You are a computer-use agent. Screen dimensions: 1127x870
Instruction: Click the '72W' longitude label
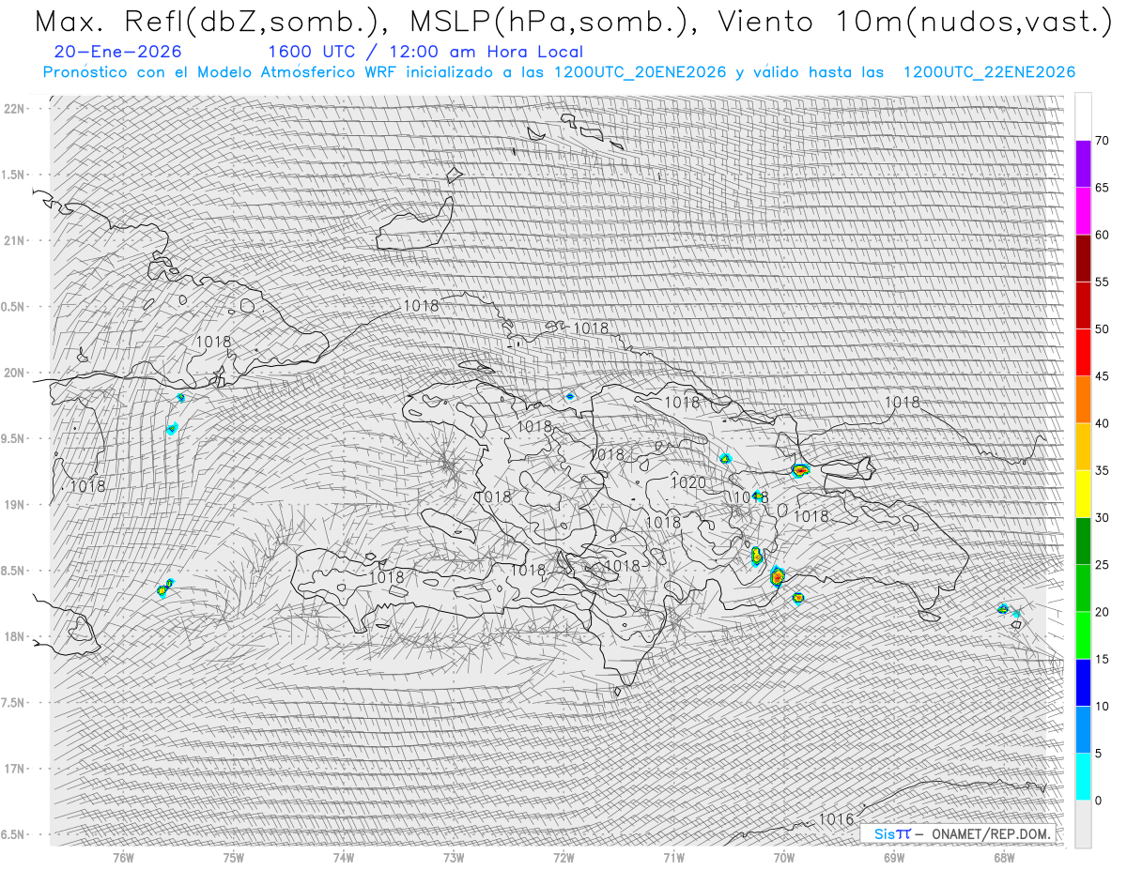563,857
